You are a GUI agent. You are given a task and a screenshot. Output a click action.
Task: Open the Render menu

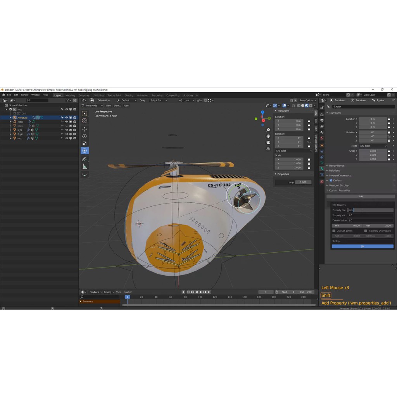click(24, 95)
